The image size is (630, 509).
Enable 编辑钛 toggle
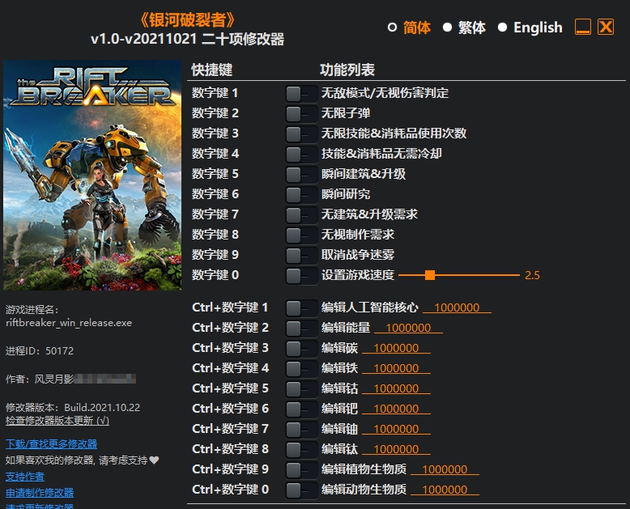coord(301,450)
